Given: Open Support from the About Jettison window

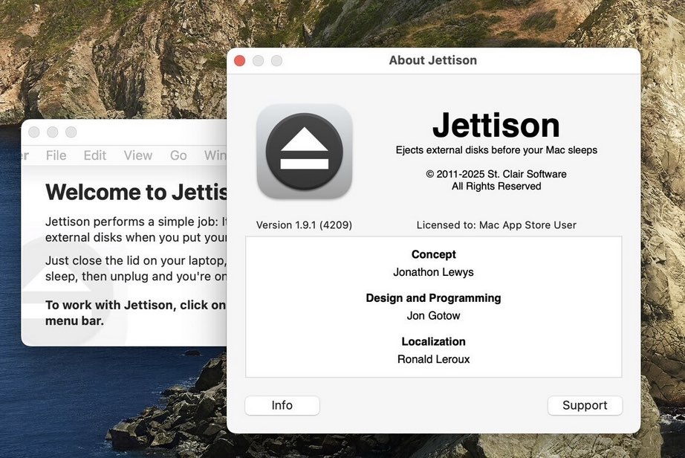Looking at the screenshot, I should click(x=585, y=405).
